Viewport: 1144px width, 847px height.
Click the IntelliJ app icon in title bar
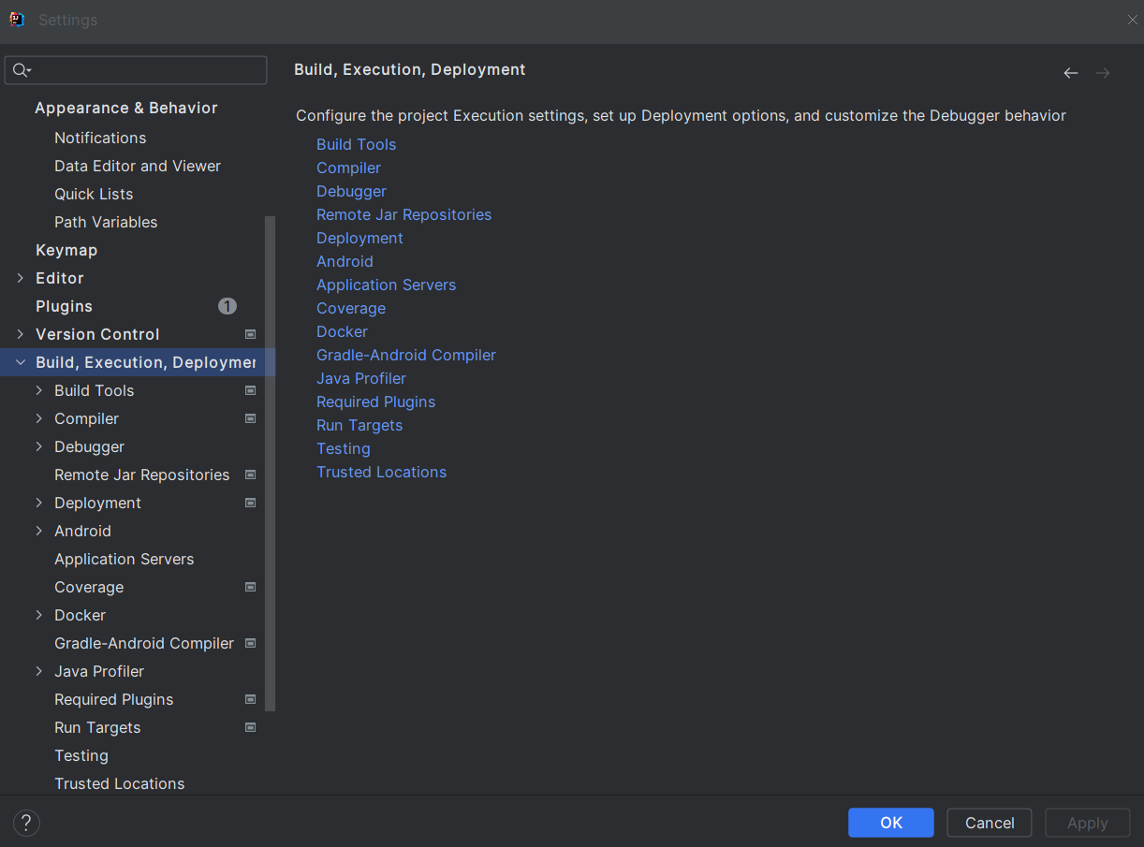pyautogui.click(x=17, y=19)
